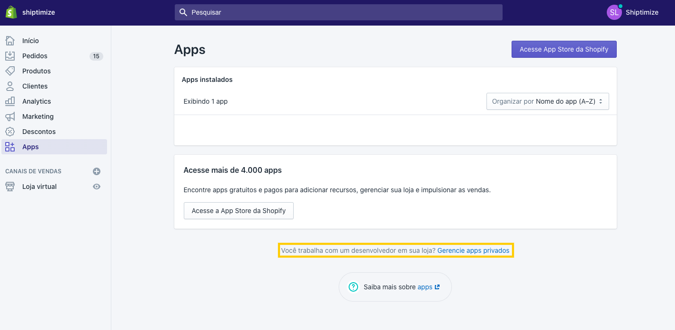Click the Exibindo 1 app text
The image size is (675, 330).
coord(206,101)
